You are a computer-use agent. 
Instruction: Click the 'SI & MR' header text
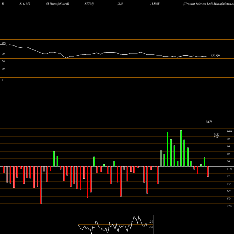25,4
